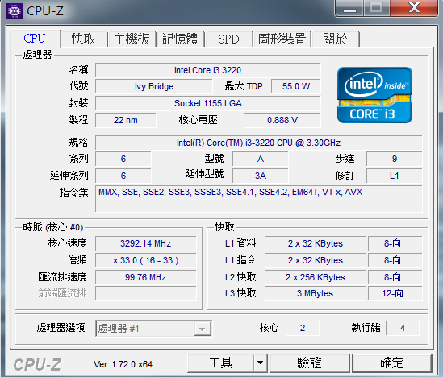Screen dimensions: 443x377
Task: Click the 延伸系列 value 6
Action: pyautogui.click(x=123, y=176)
